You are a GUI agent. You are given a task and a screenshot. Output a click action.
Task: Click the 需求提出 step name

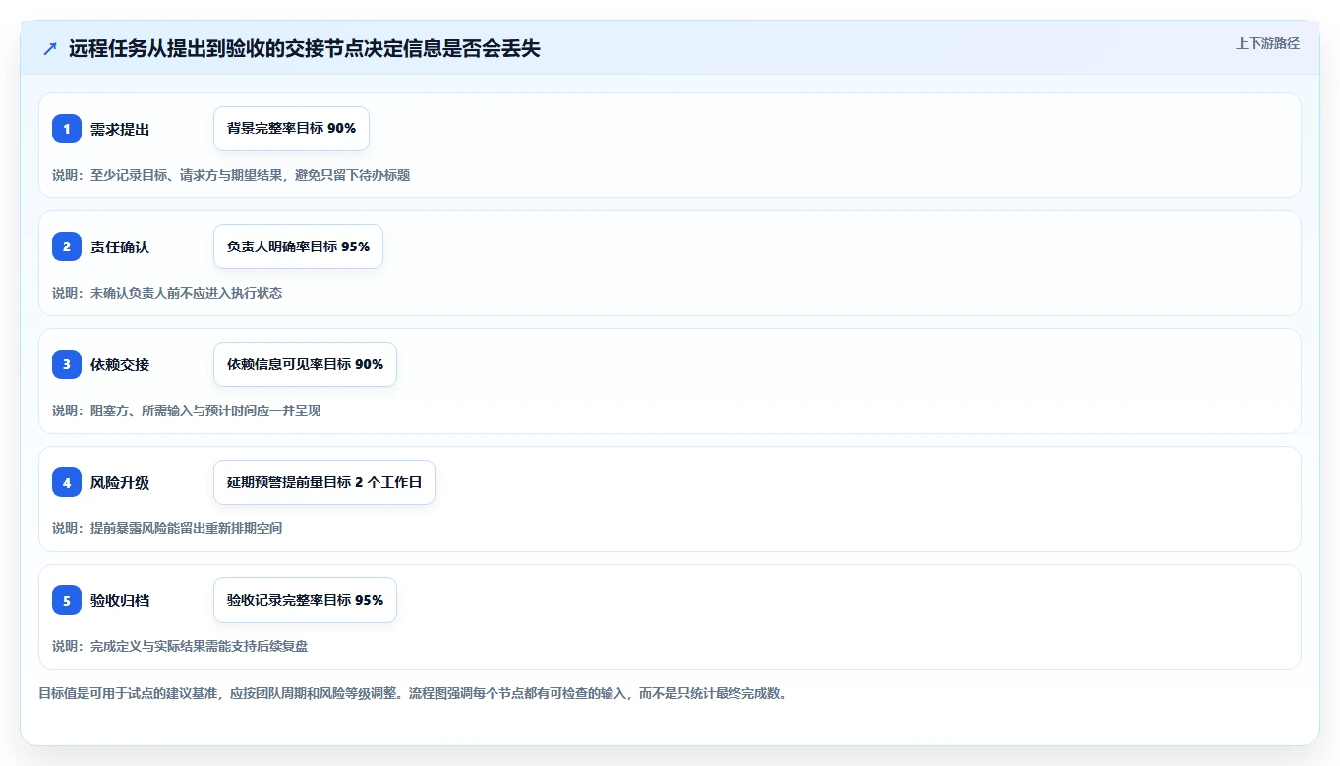point(120,129)
